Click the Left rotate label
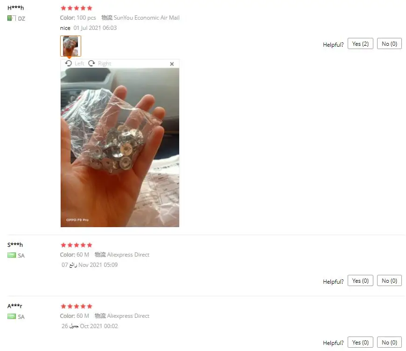406x351 pixels. pyautogui.click(x=79, y=64)
